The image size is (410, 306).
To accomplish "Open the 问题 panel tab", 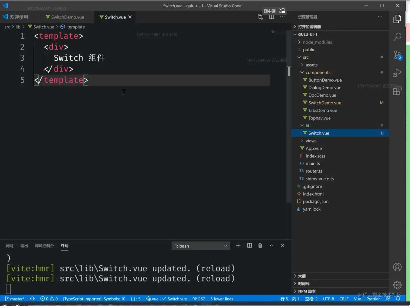I will (10, 246).
